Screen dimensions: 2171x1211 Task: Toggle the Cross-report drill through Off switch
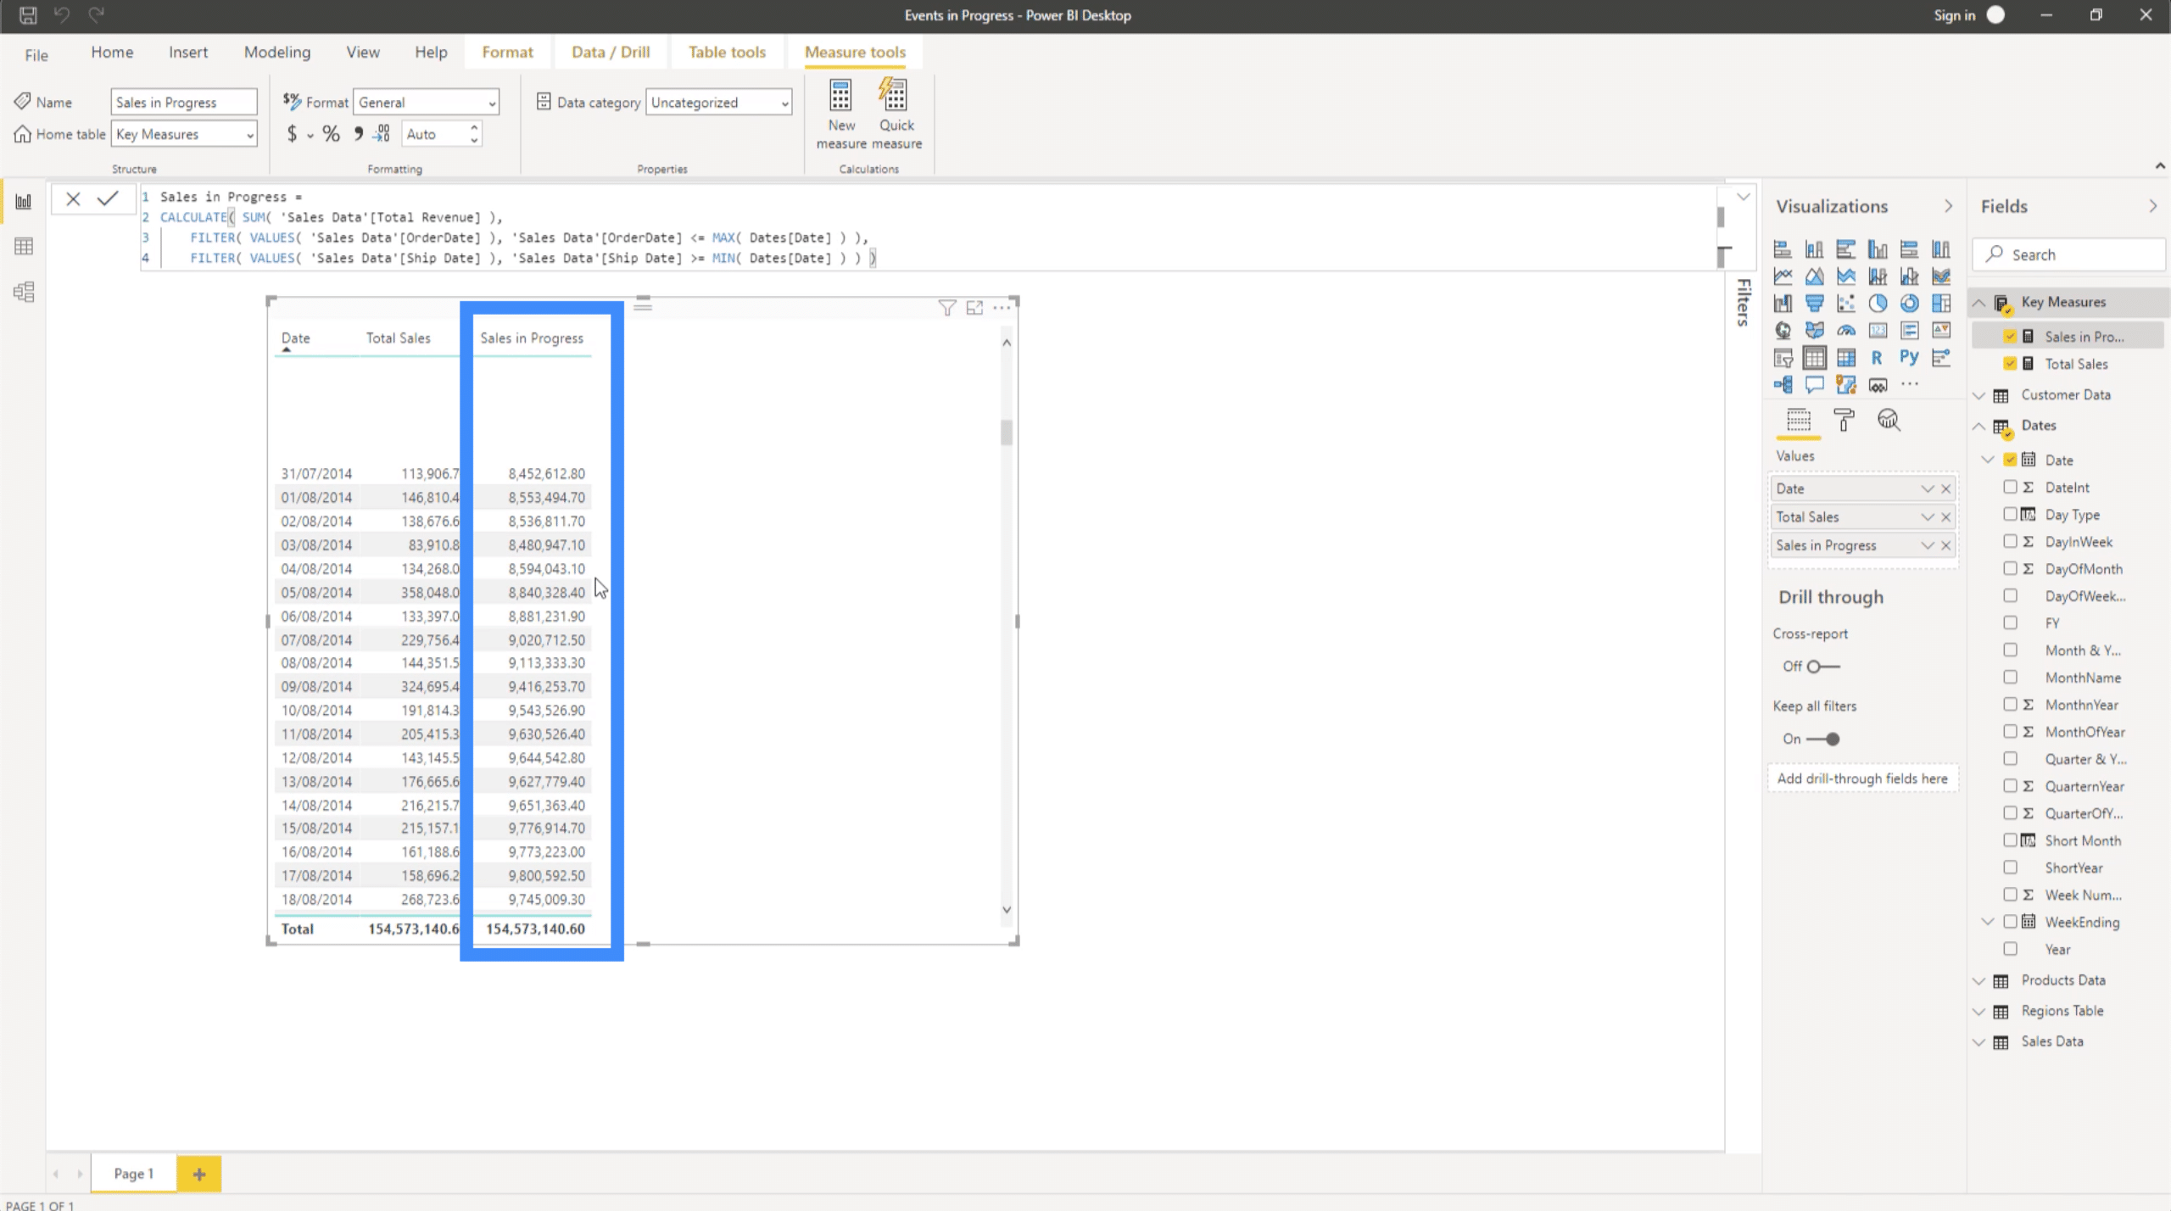(x=1821, y=665)
